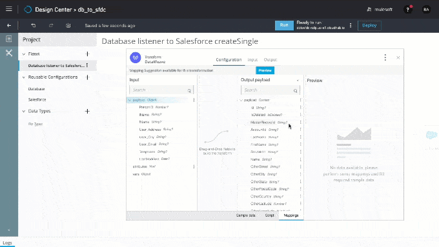Select the User_Email input field

pos(154,144)
